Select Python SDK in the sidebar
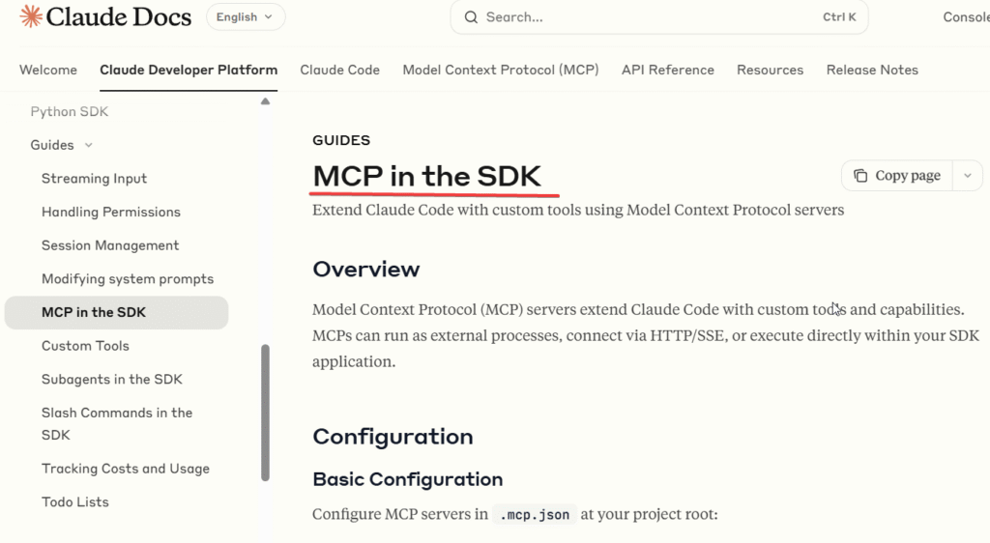The height and width of the screenshot is (543, 990). pyautogui.click(x=69, y=112)
